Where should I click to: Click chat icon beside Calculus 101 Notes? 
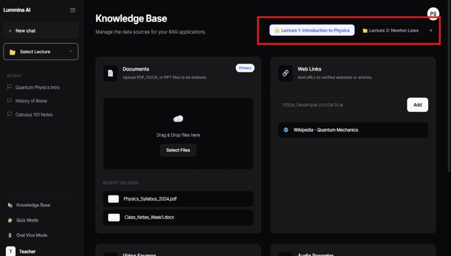coord(10,115)
